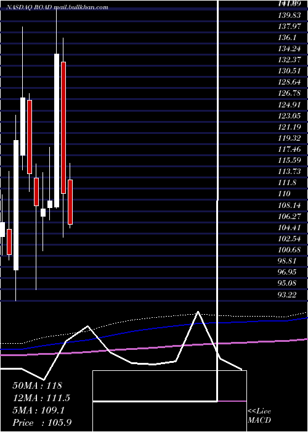The width and height of the screenshot is (308, 432).
Task: Click the 124.91 price axis label
Action: pyautogui.click(x=290, y=105)
